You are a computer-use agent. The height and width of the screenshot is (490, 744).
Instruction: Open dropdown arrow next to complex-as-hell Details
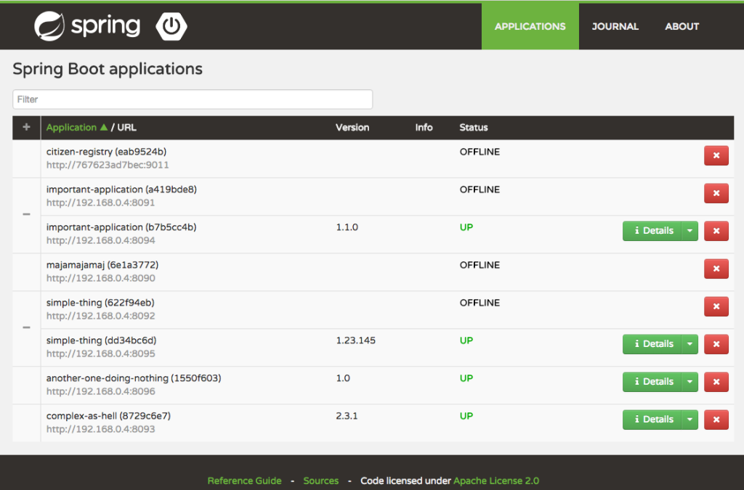[690, 420]
